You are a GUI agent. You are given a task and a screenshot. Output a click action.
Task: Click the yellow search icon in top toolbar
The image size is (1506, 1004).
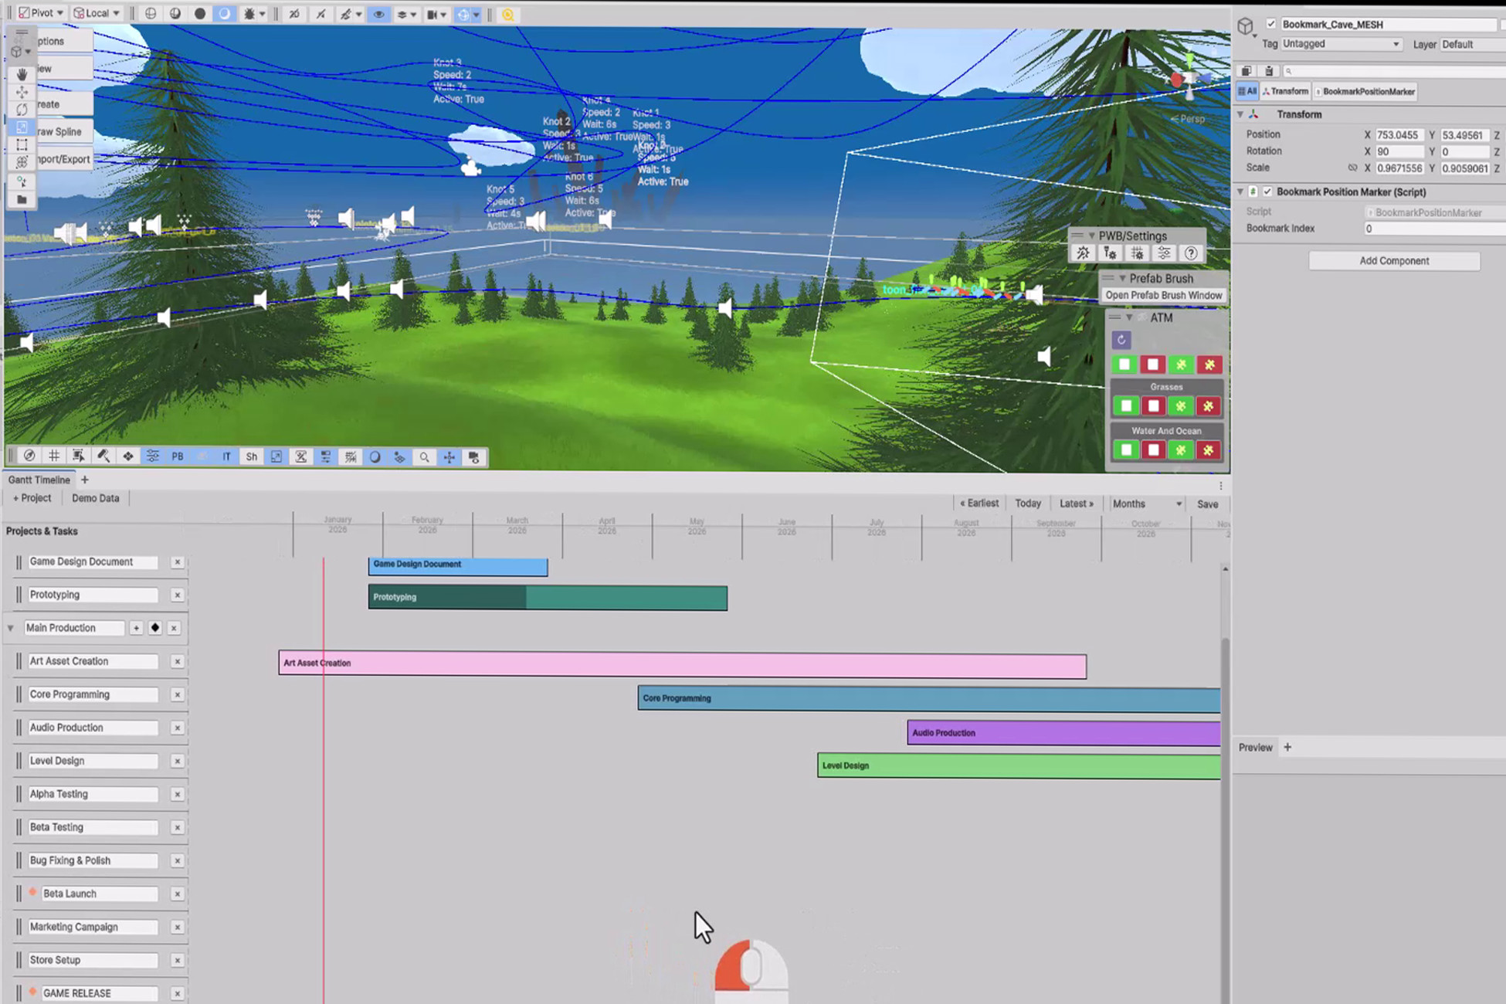pos(507,14)
